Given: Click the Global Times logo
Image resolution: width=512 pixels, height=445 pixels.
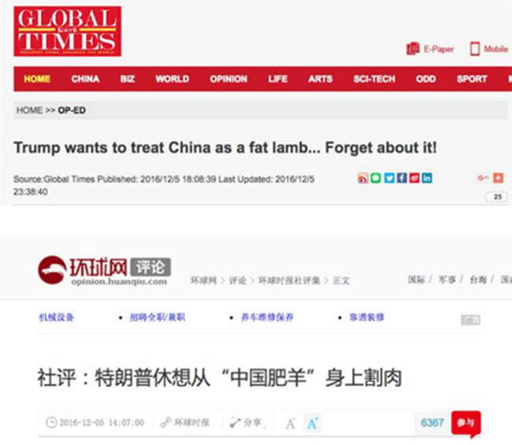Looking at the screenshot, I should [x=67, y=32].
